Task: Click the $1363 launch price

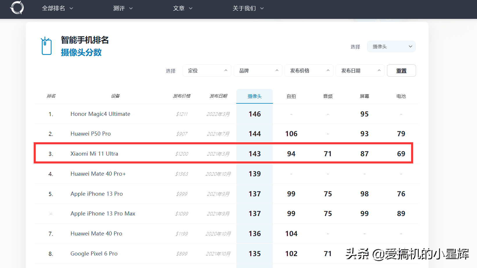Action: pyautogui.click(x=182, y=174)
